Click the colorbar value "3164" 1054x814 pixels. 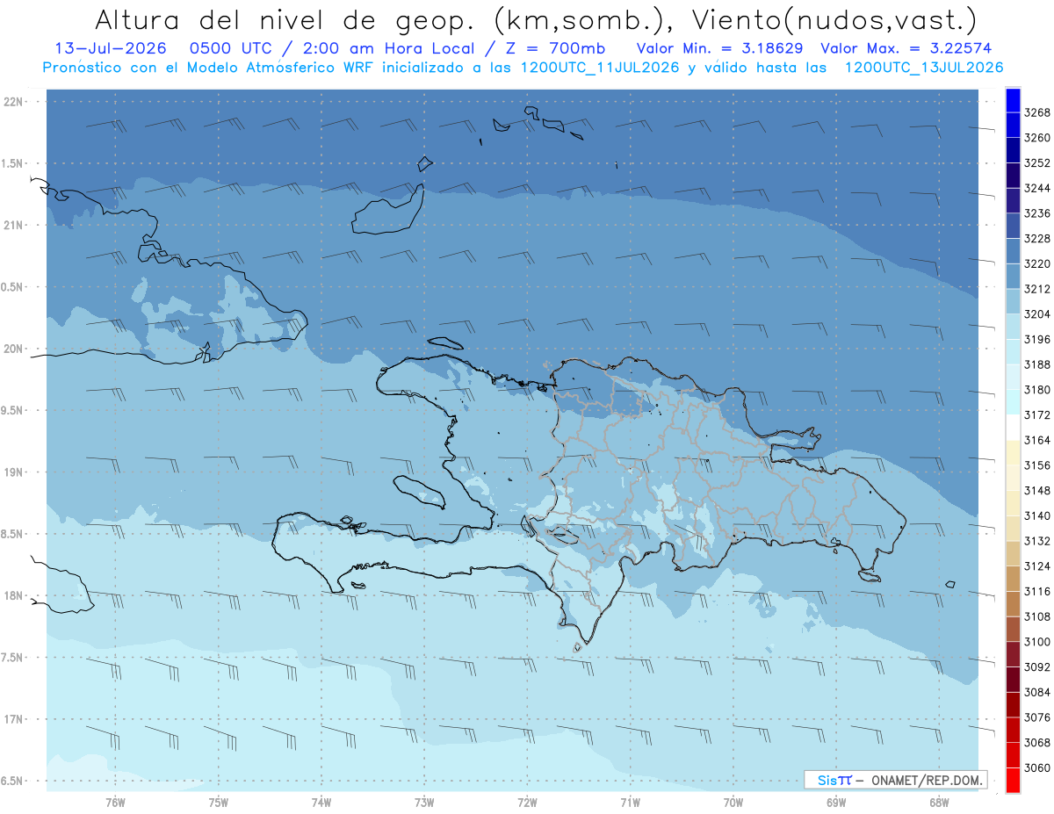[1037, 441]
